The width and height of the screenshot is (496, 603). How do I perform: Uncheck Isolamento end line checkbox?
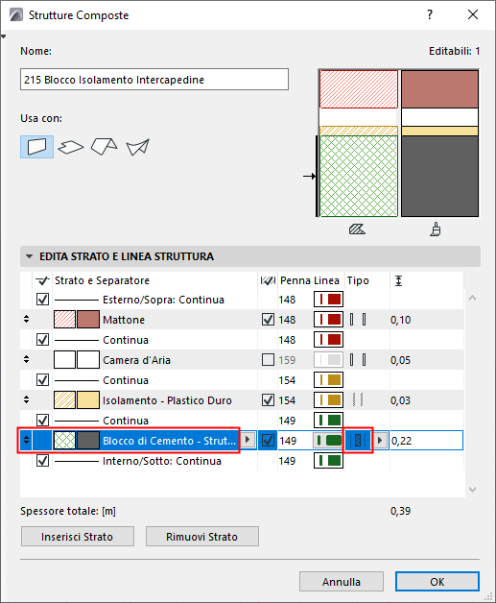(x=268, y=400)
